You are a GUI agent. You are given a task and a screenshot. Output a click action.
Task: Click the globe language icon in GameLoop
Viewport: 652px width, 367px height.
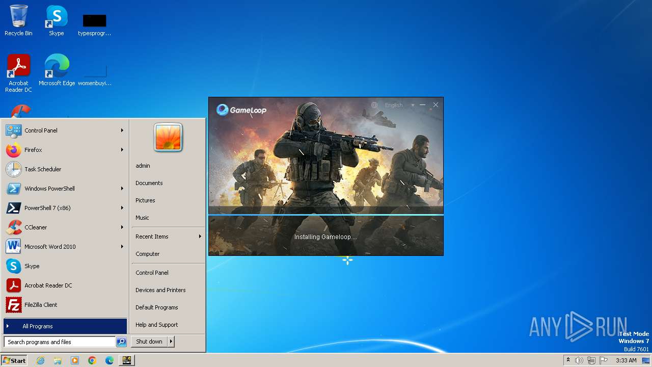tap(374, 105)
